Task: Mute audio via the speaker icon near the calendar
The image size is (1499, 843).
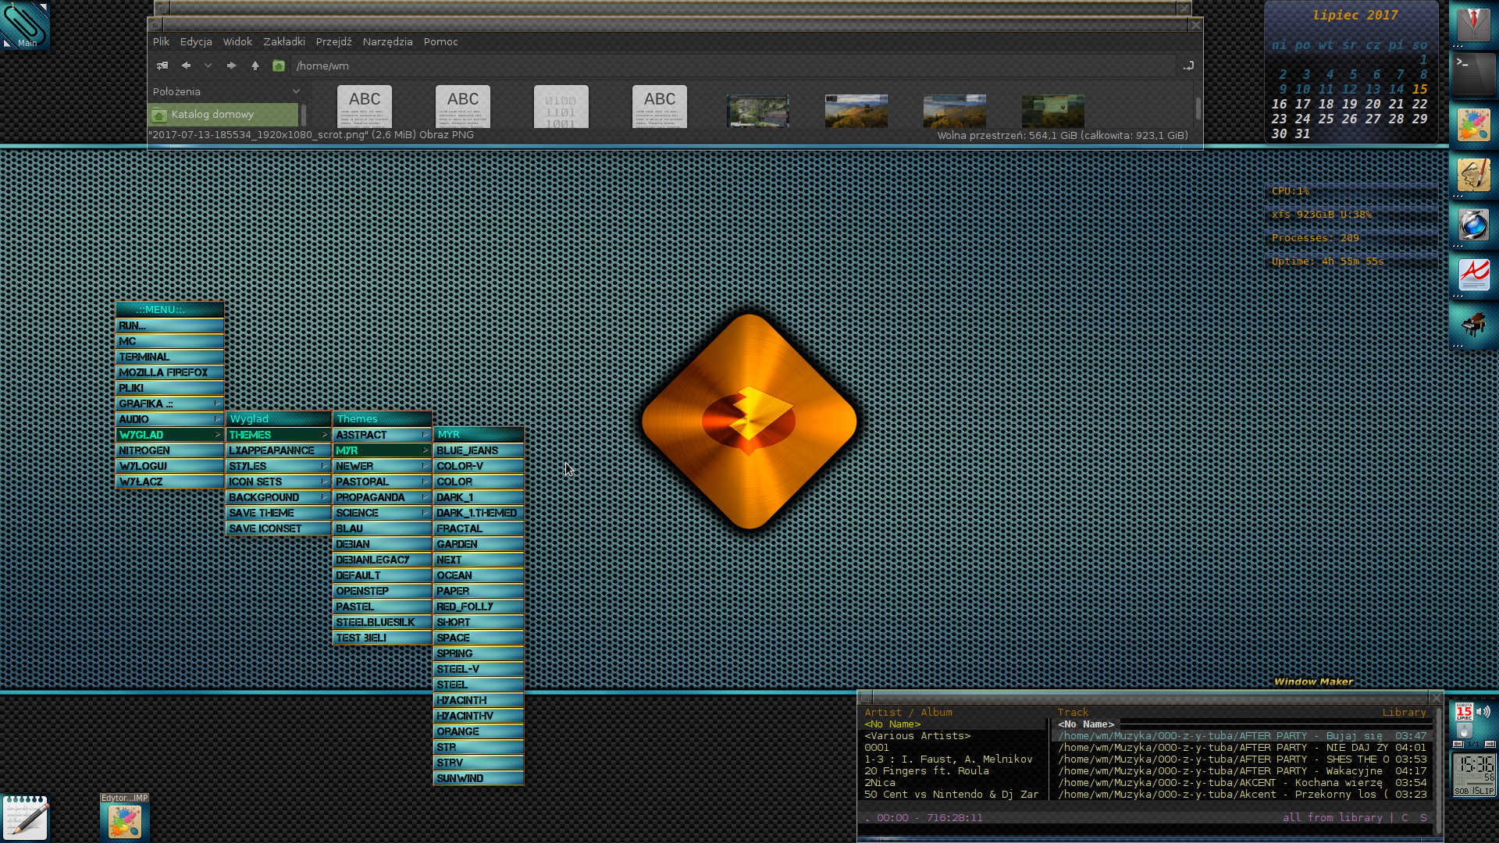Action: 1483,711
